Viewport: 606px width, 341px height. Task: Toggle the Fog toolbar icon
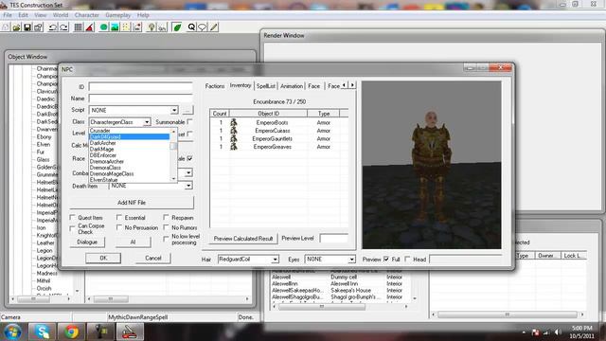tap(162, 27)
